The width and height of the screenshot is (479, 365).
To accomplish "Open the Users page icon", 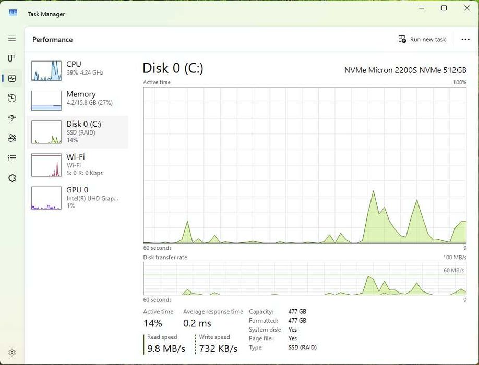I will pyautogui.click(x=12, y=138).
